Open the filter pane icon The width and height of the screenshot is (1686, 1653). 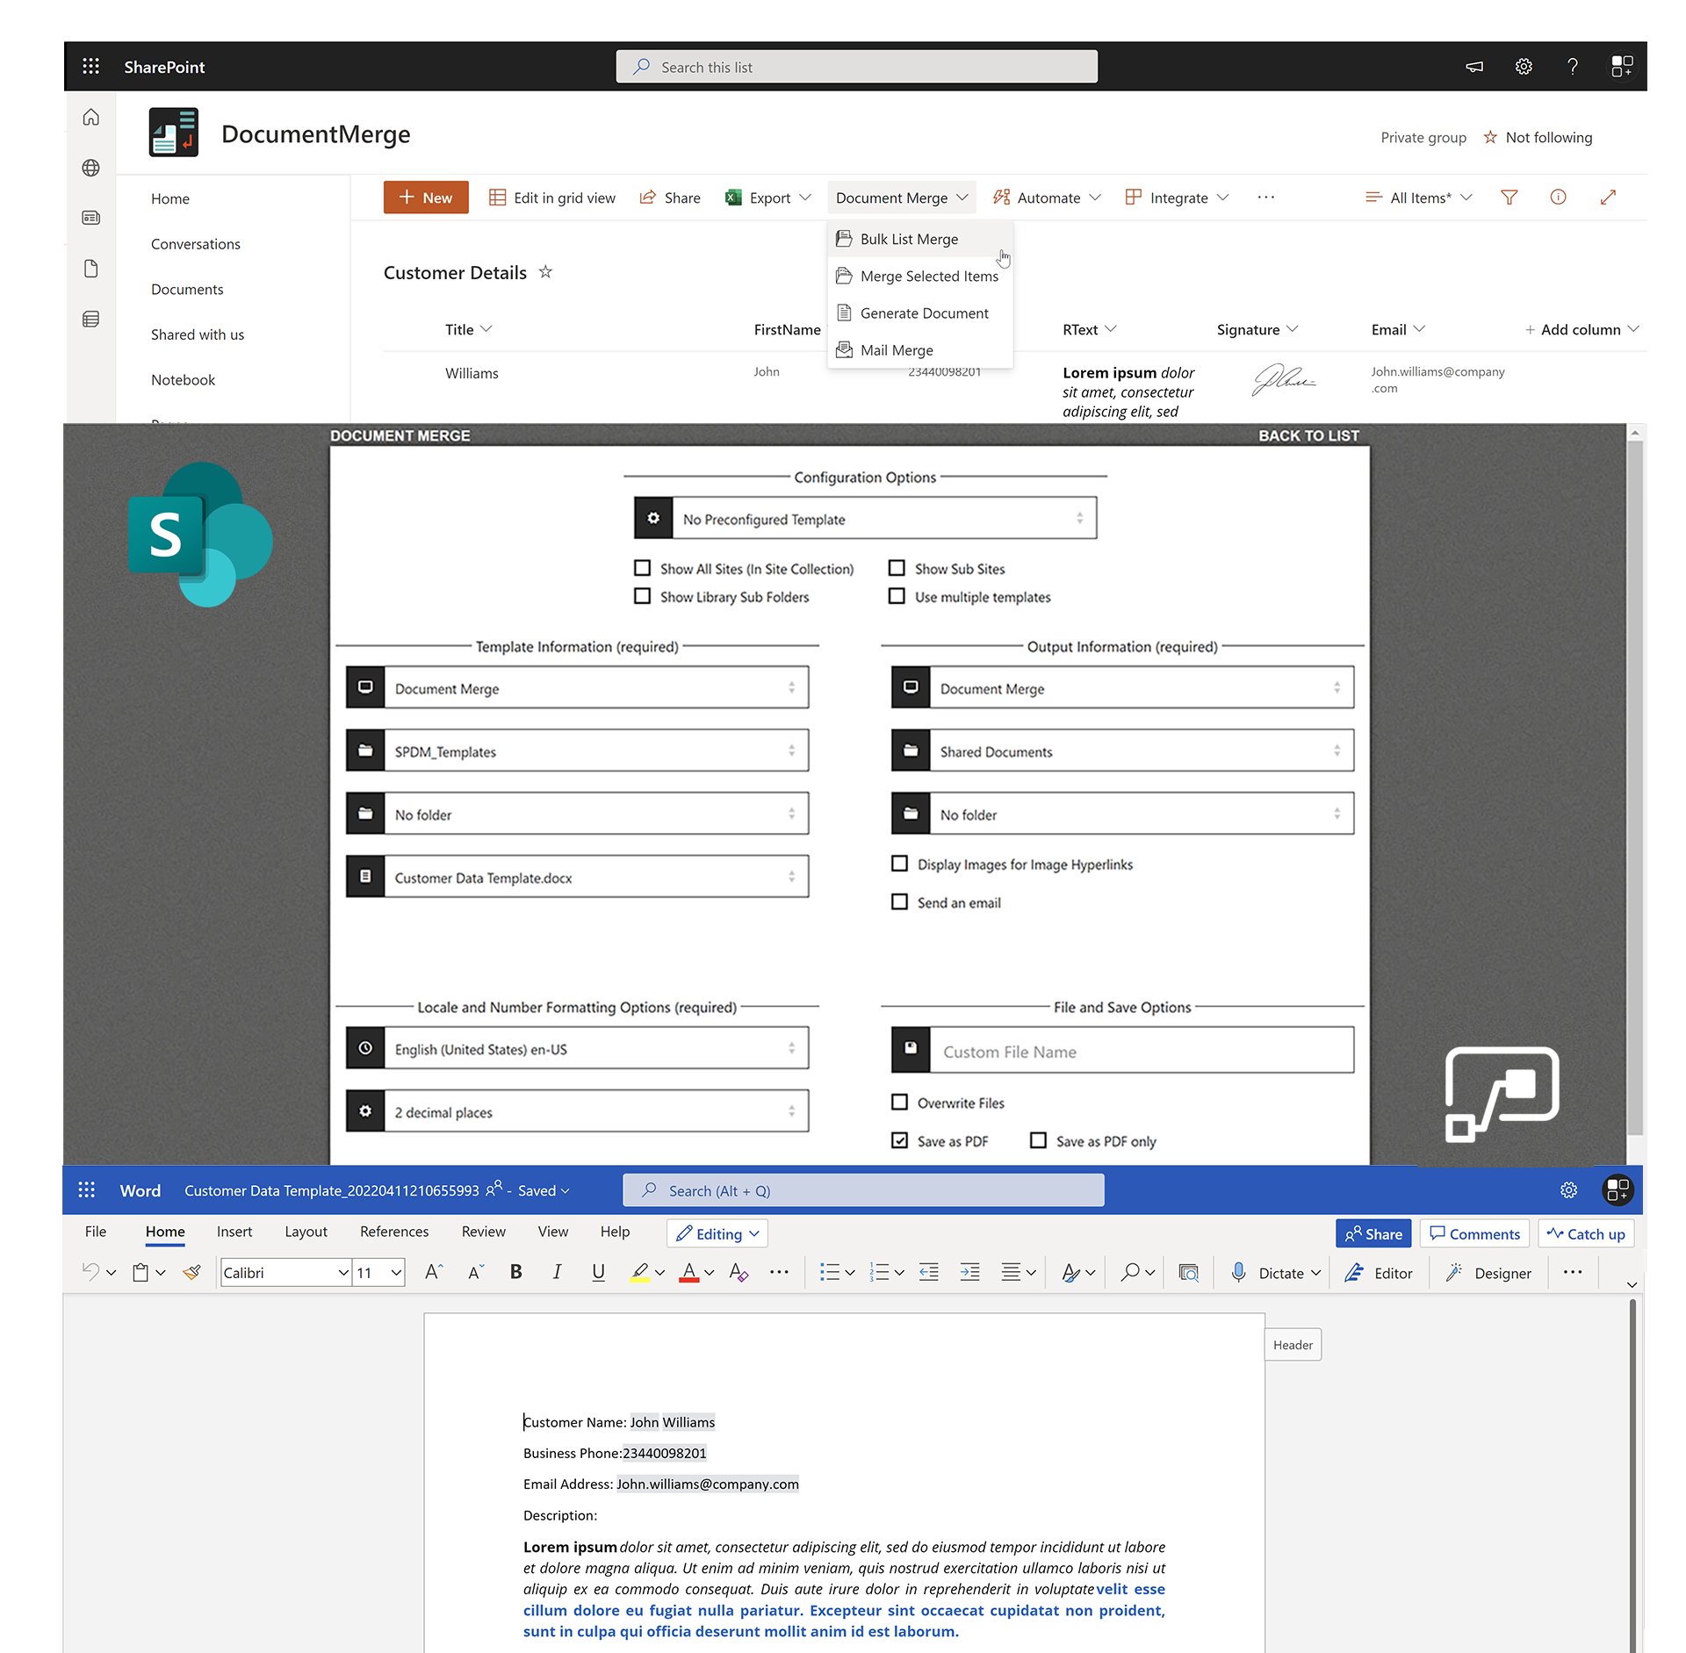pyautogui.click(x=1509, y=197)
